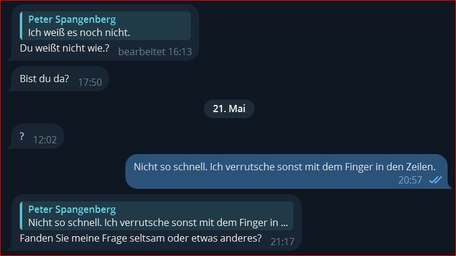Click the 16:13 timestamp

click(180, 52)
